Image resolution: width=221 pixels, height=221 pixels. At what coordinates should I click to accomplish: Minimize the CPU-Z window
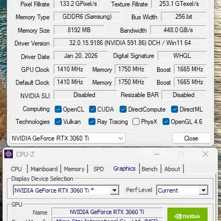point(157,154)
